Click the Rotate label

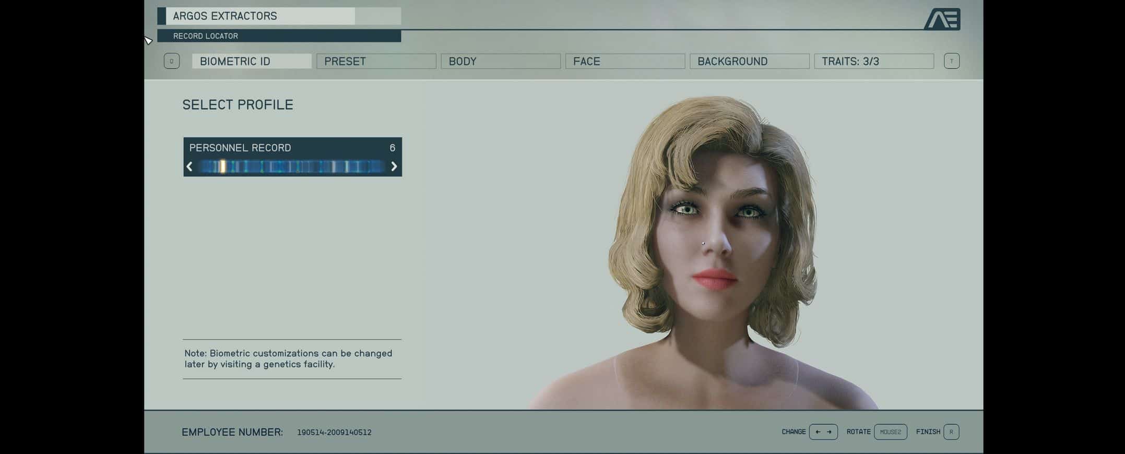coord(858,432)
